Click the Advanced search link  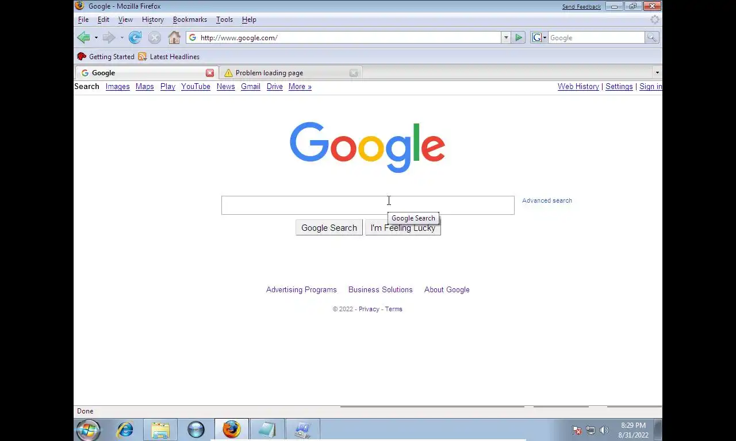(x=547, y=200)
